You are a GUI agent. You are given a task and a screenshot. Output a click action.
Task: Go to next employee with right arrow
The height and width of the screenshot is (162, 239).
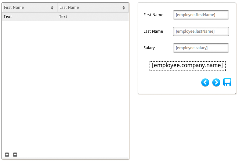pos(216,83)
